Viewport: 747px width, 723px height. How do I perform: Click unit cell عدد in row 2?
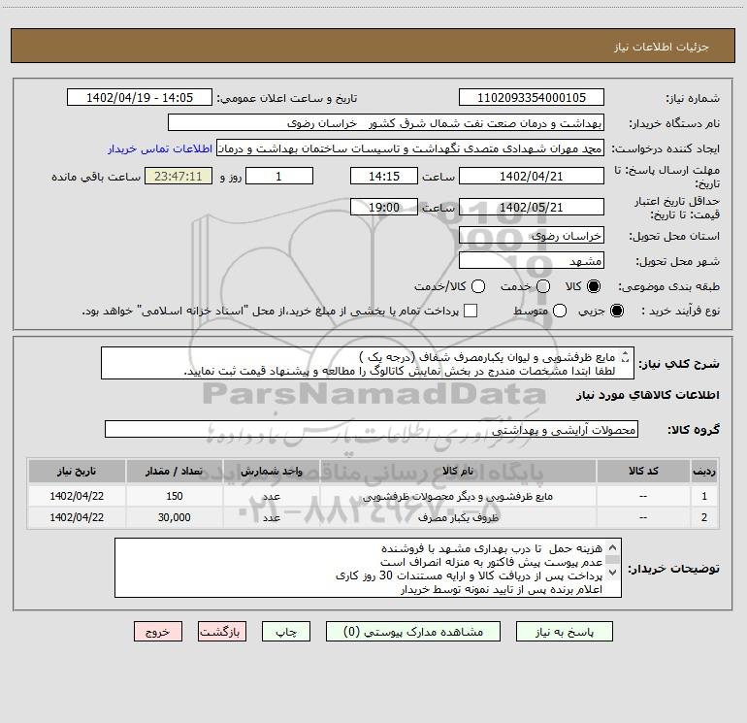271,517
